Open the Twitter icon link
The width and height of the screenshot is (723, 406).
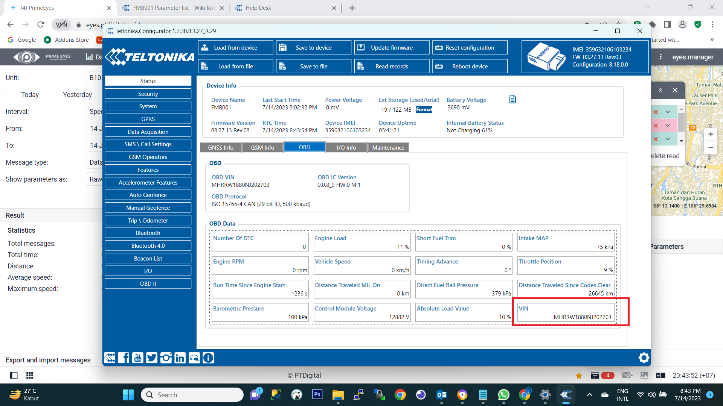tap(152, 358)
